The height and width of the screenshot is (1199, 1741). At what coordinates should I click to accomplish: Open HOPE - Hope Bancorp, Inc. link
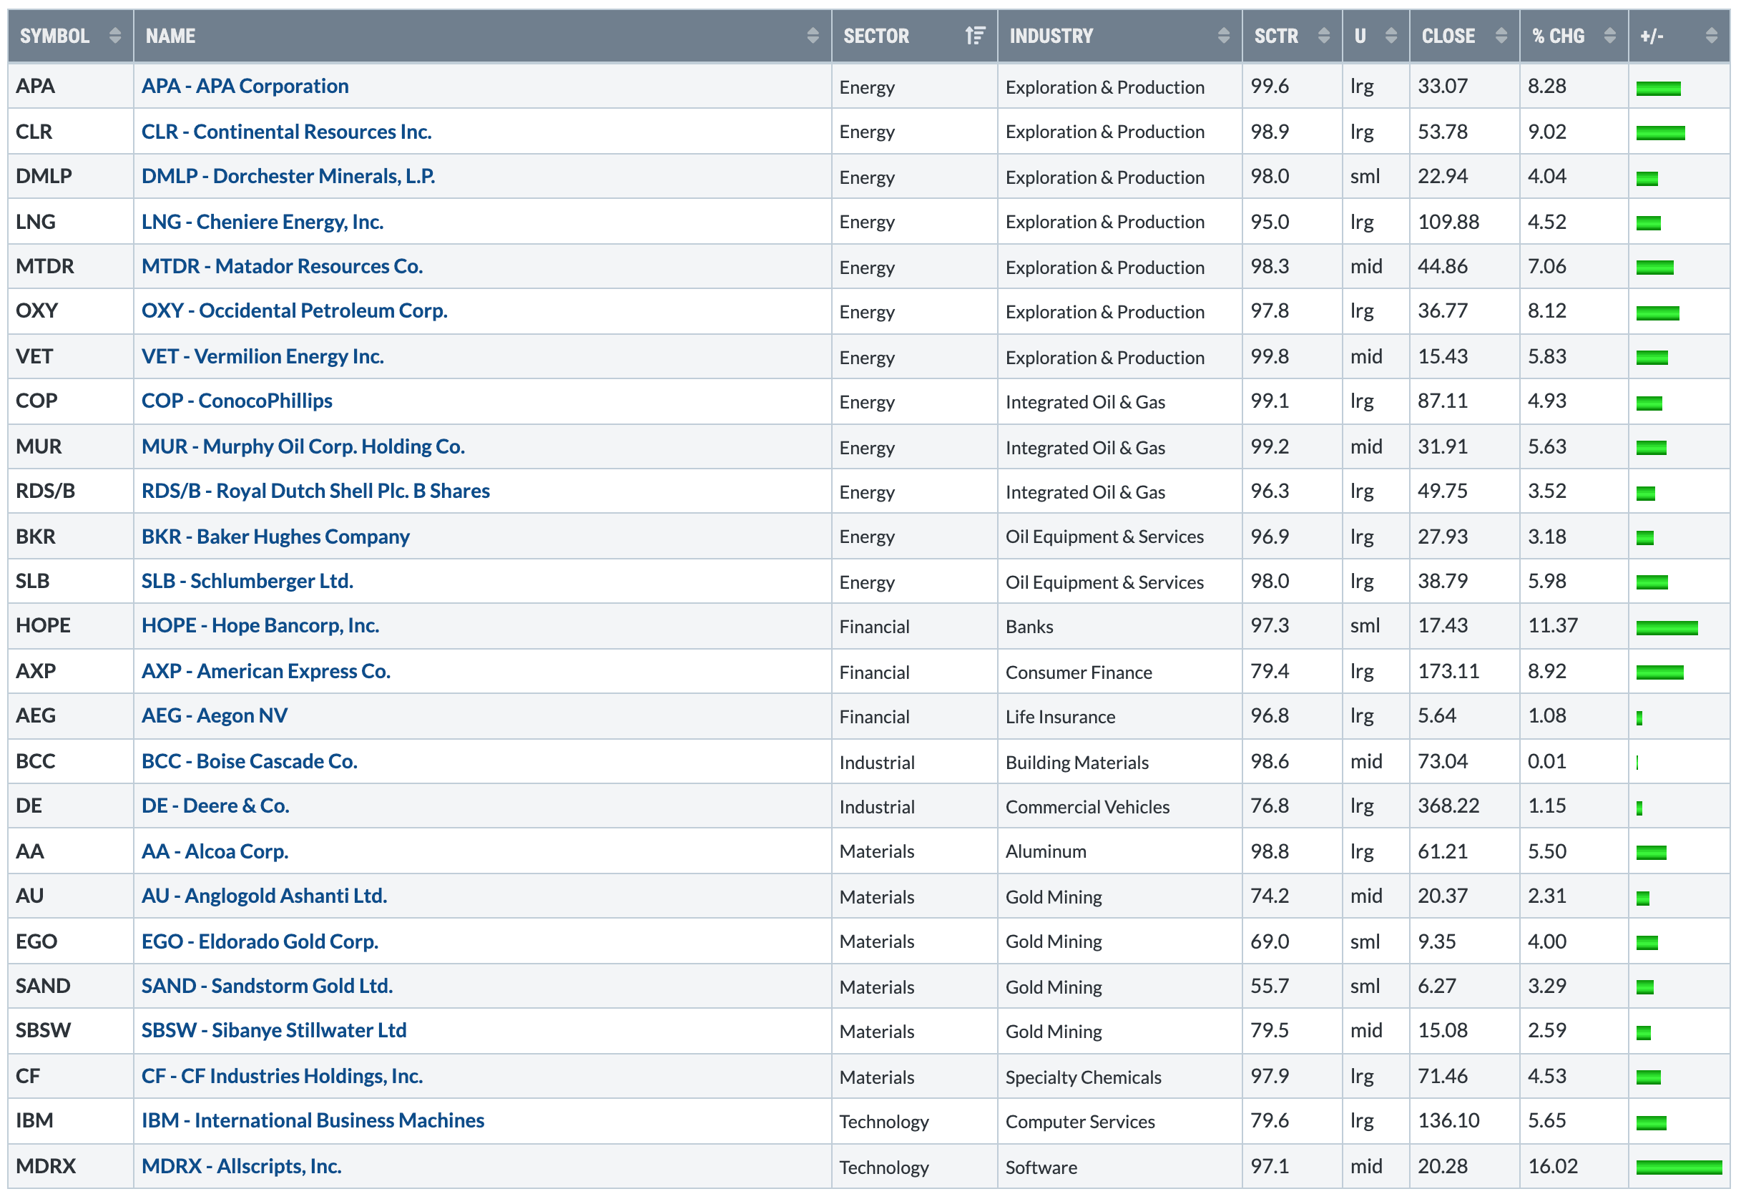click(260, 626)
